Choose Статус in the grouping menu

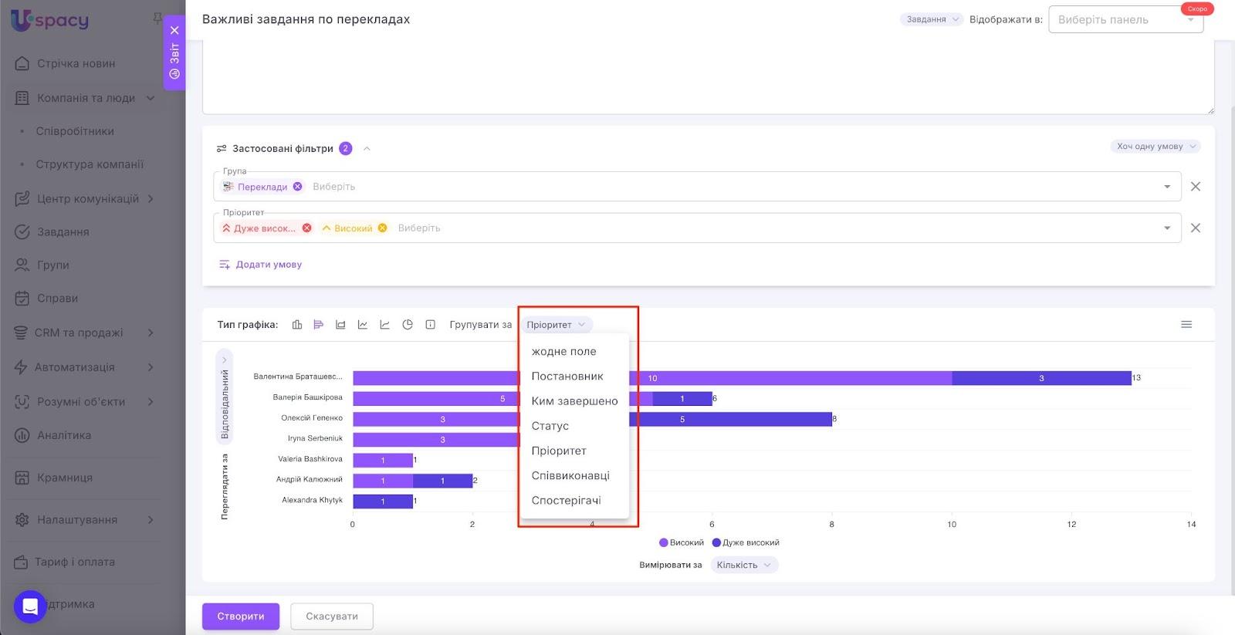(x=550, y=426)
